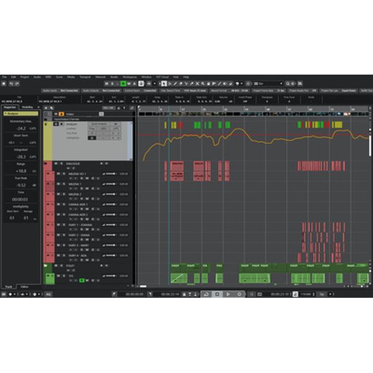The height and width of the screenshot is (373, 373).
Task: Start playback with the transport Play button
Action: [228, 293]
